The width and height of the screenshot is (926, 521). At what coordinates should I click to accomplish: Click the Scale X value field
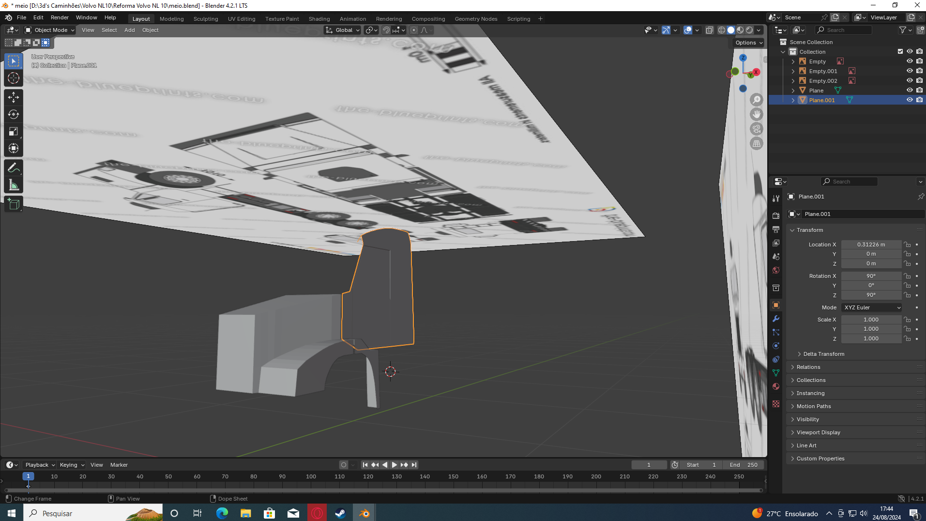click(871, 320)
